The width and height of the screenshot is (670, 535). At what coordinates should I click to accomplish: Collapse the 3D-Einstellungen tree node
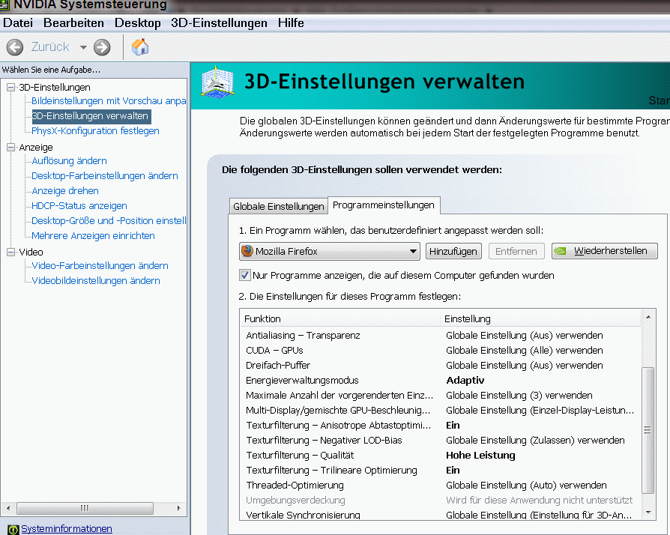[10, 87]
